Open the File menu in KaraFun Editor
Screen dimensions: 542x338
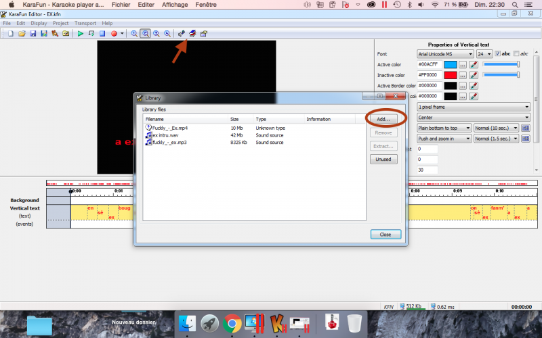click(7, 23)
